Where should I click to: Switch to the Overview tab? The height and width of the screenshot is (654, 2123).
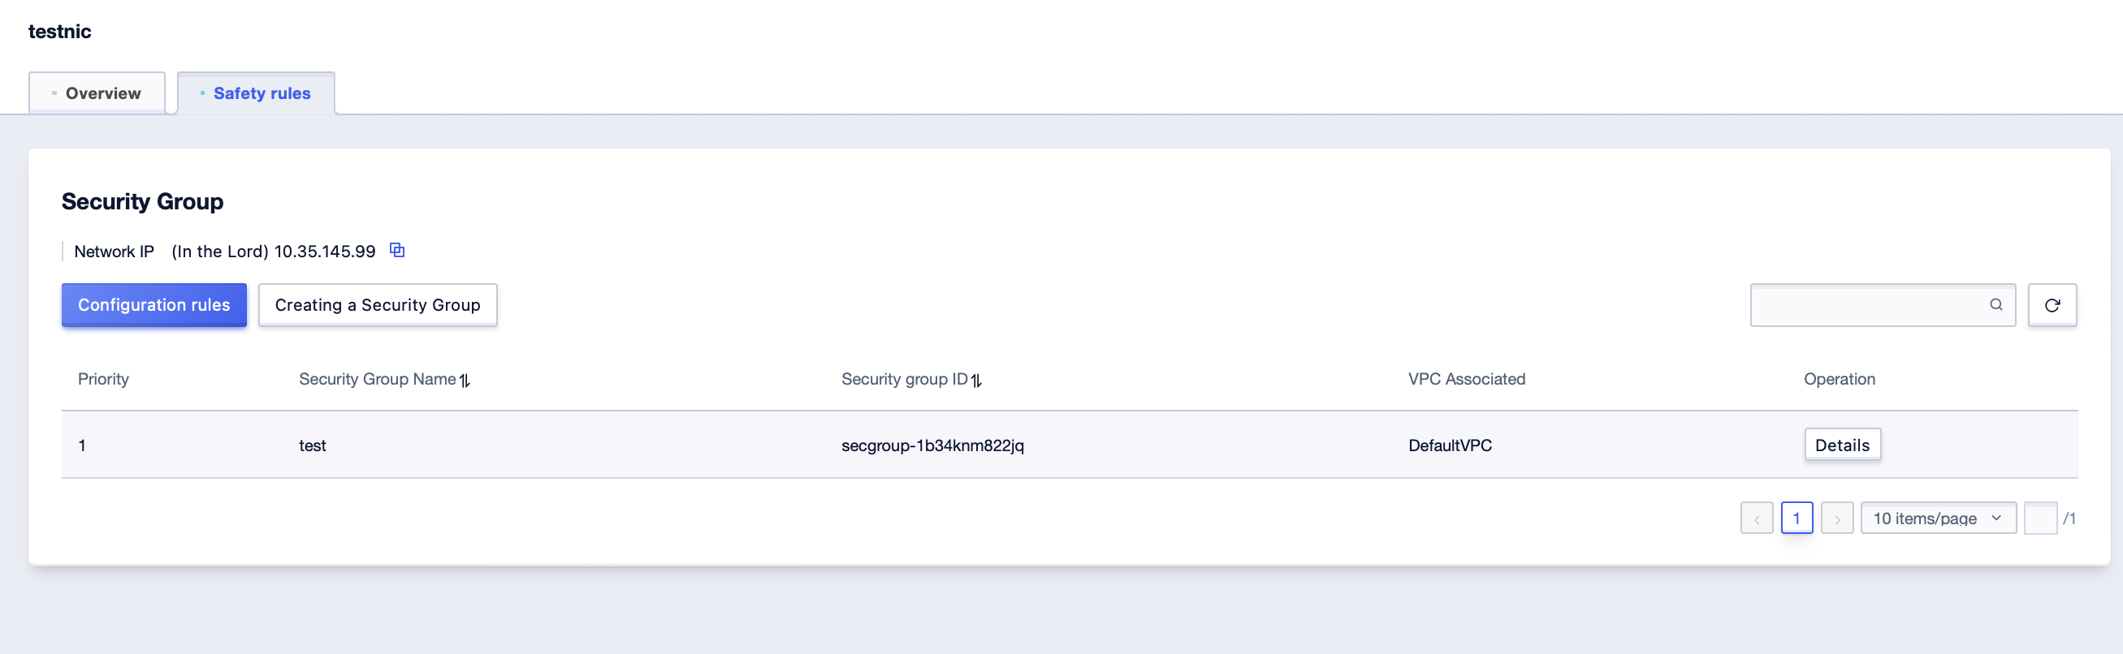pos(97,93)
